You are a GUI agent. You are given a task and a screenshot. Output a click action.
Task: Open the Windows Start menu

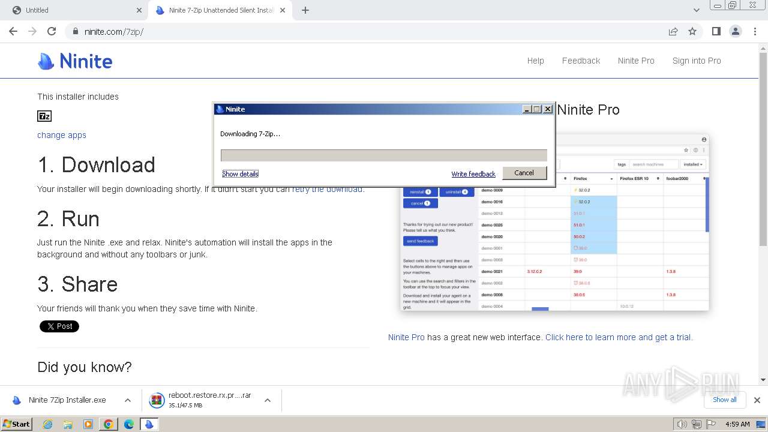(17, 424)
